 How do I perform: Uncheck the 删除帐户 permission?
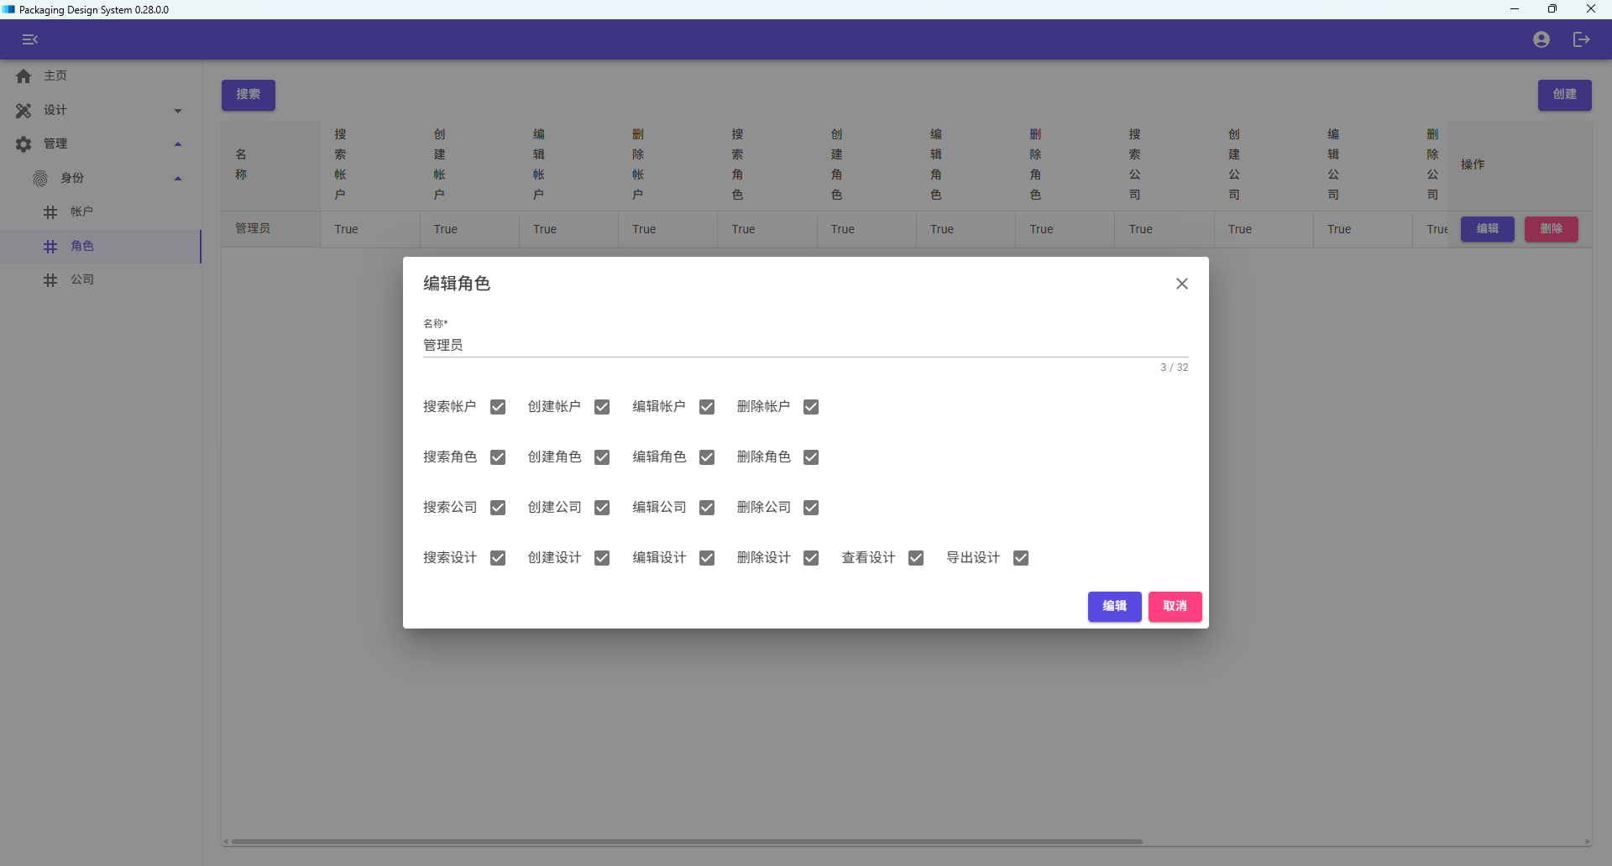811,407
